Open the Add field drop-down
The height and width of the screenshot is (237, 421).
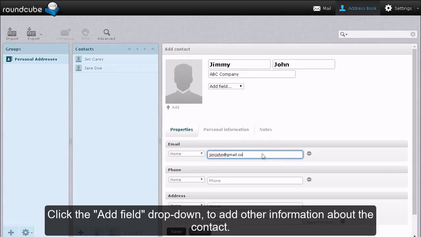point(226,86)
